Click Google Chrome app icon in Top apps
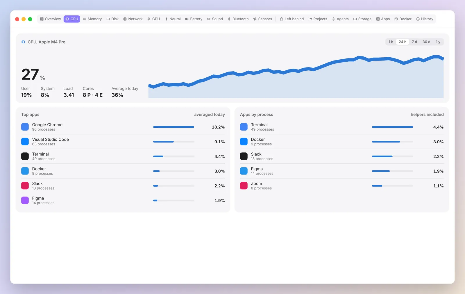 [25, 127]
